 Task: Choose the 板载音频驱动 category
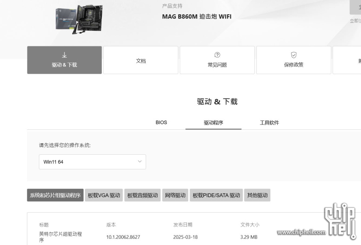(142, 195)
